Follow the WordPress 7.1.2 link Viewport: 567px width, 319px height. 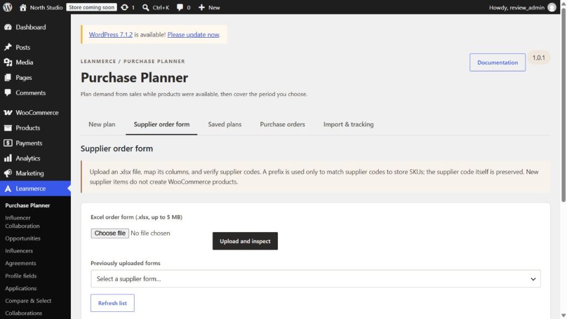point(111,34)
